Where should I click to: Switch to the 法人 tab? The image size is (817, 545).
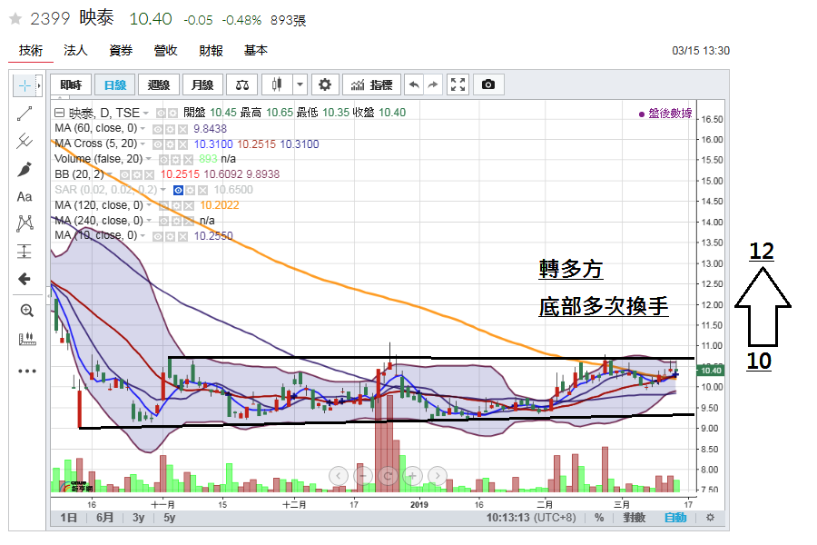point(75,51)
